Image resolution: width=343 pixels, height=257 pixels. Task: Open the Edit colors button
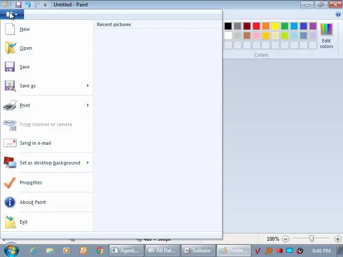point(326,36)
